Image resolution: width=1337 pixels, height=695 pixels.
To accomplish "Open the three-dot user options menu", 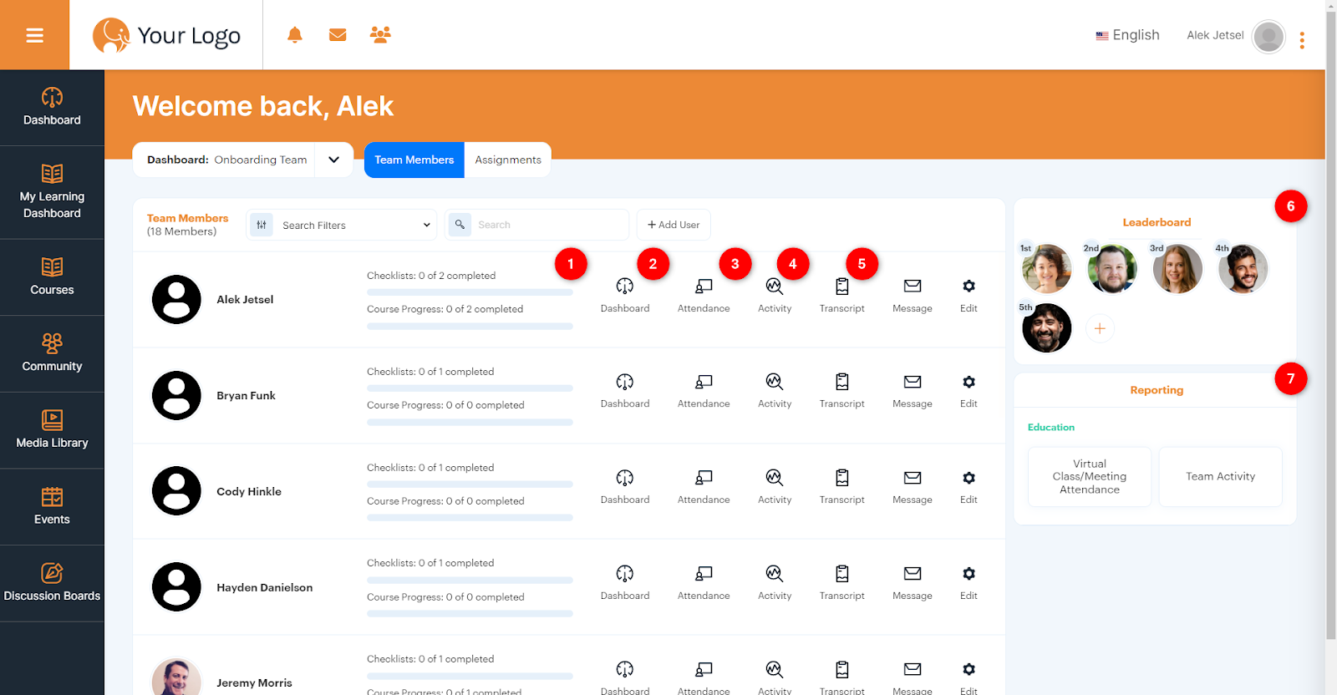I will [1302, 40].
